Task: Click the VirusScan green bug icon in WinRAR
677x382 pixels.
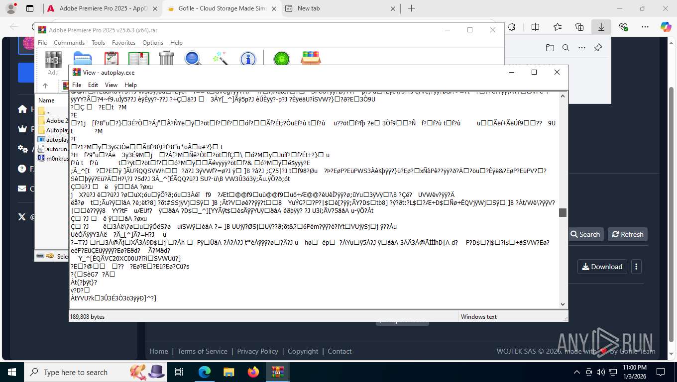Action: (x=282, y=59)
